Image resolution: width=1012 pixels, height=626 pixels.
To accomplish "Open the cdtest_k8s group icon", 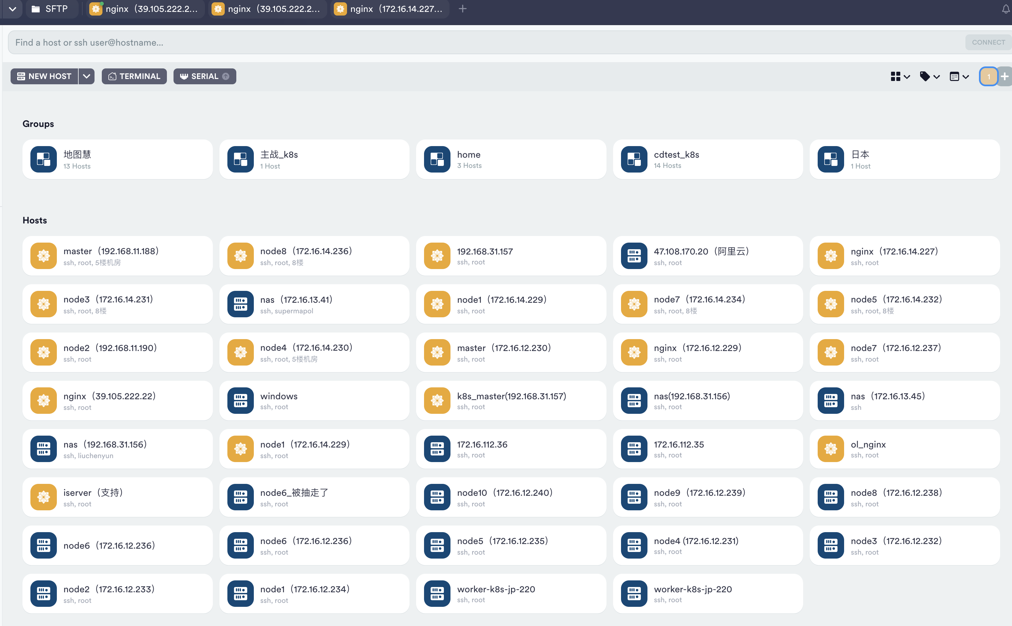I will 634,159.
